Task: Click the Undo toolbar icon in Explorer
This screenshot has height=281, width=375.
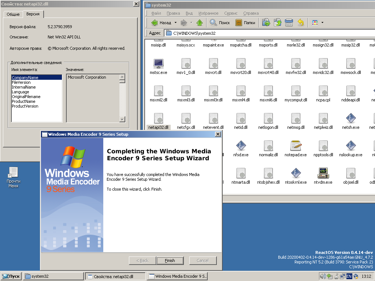Action: 301,23
